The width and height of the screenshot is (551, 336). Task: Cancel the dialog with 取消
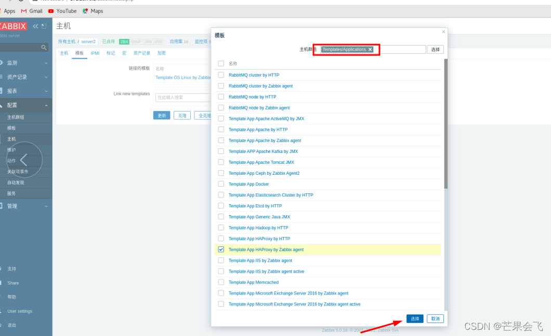(436, 319)
